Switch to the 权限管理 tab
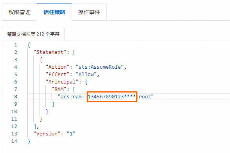Image resolution: width=230 pixels, height=153 pixels. pyautogui.click(x=20, y=12)
